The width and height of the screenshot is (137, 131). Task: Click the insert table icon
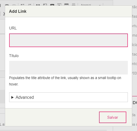[x=66, y=5]
